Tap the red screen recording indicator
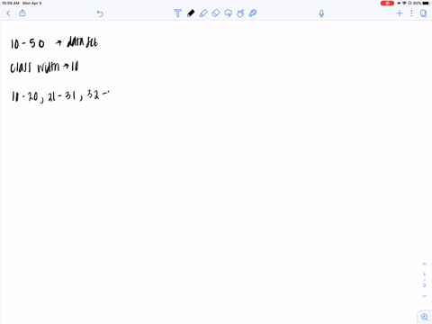The width and height of the screenshot is (432, 324). coord(387,3)
